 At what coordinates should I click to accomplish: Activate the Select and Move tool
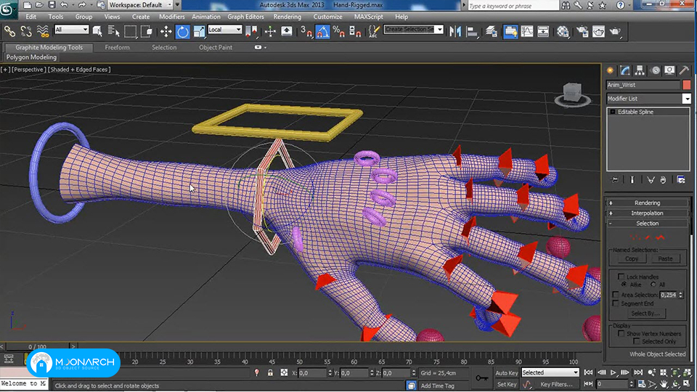point(166,31)
